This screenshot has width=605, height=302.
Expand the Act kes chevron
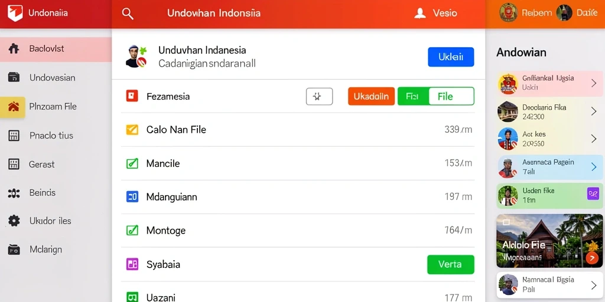(x=594, y=139)
